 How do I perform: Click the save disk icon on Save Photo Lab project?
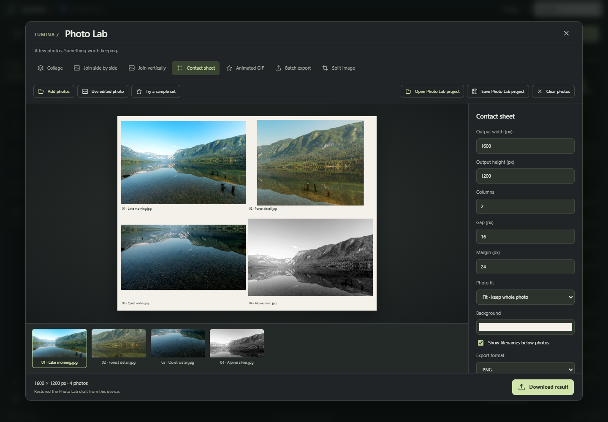pyautogui.click(x=475, y=92)
